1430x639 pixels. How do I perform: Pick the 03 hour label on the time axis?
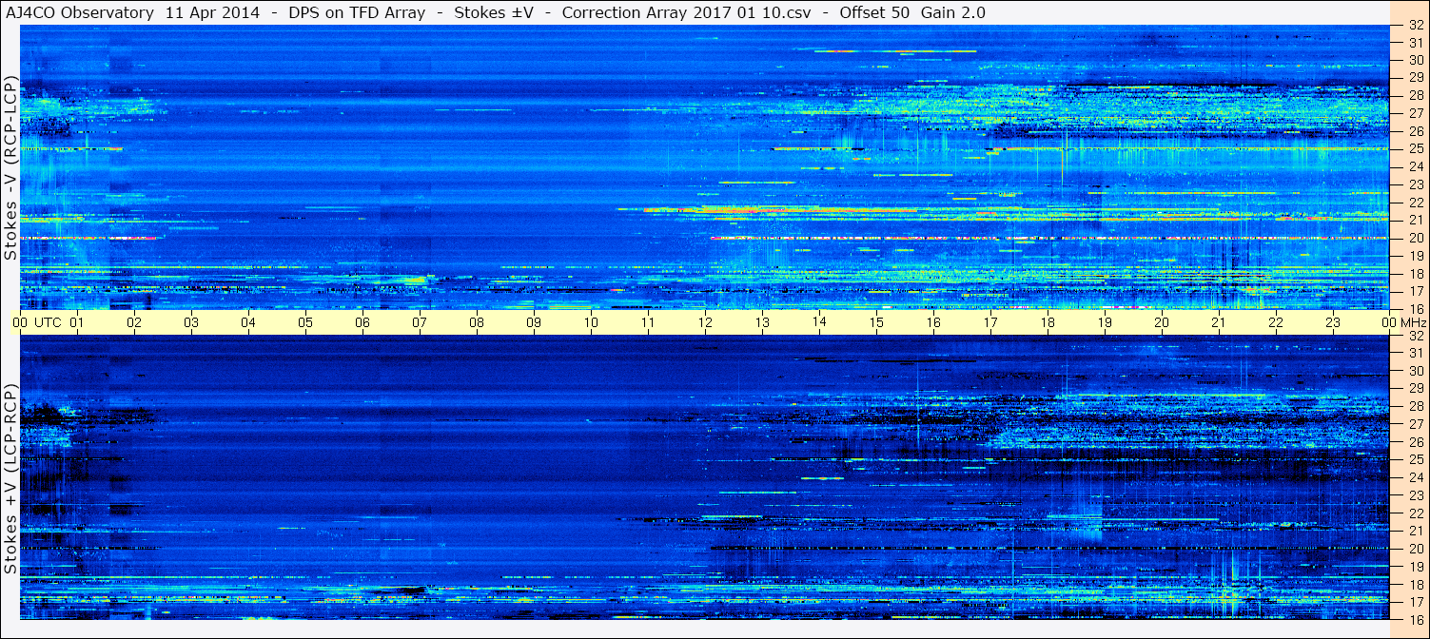tap(191, 322)
